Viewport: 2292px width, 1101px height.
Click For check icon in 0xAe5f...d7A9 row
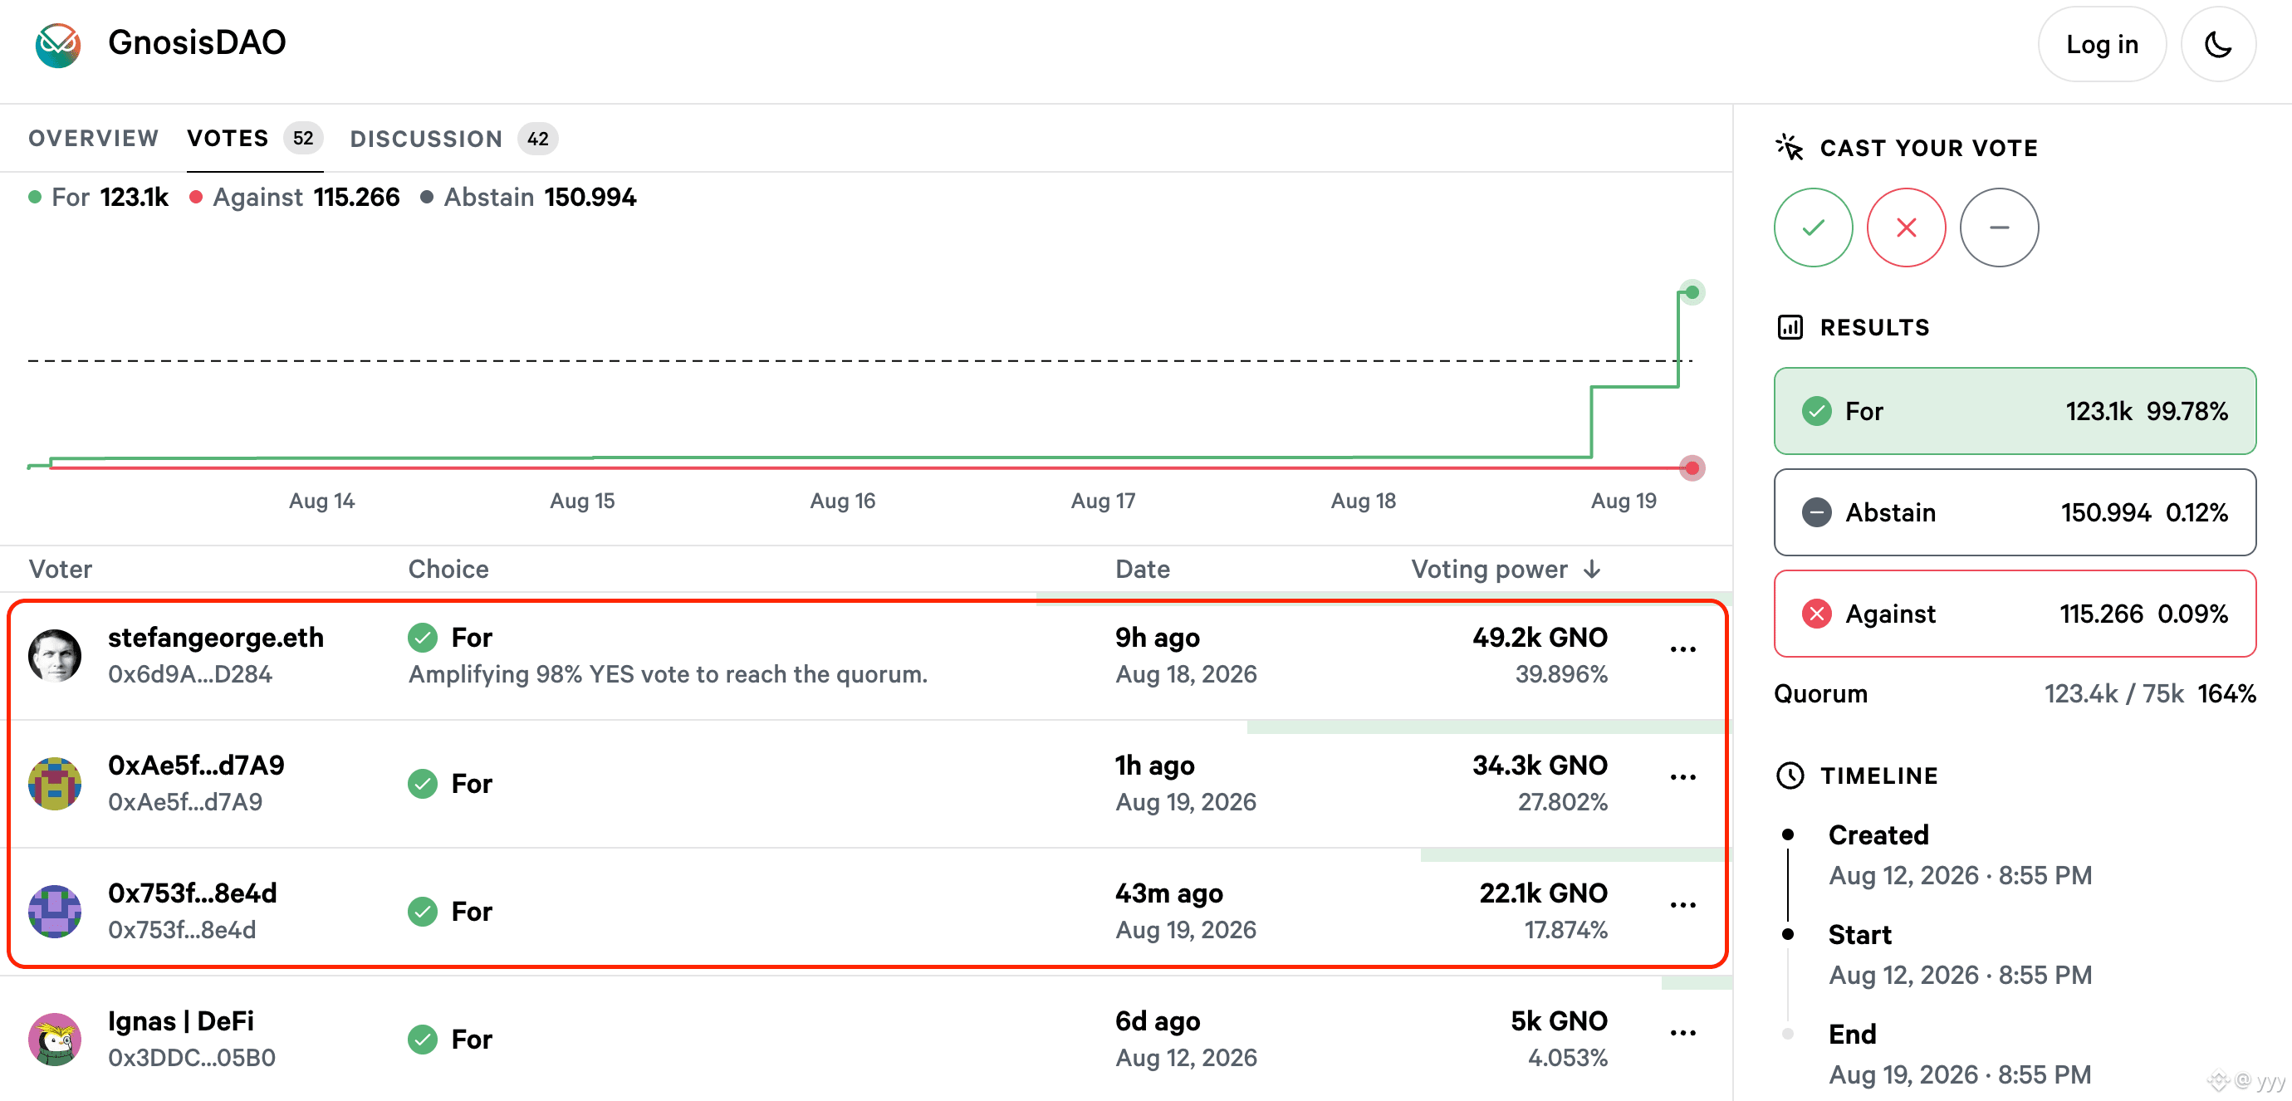[x=423, y=784]
